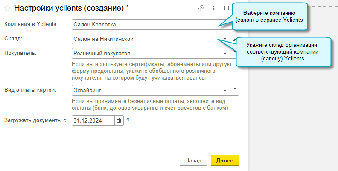The height and width of the screenshot is (171, 338).
Task: Expand the Покупатель dropdown list
Action: click(x=225, y=53)
